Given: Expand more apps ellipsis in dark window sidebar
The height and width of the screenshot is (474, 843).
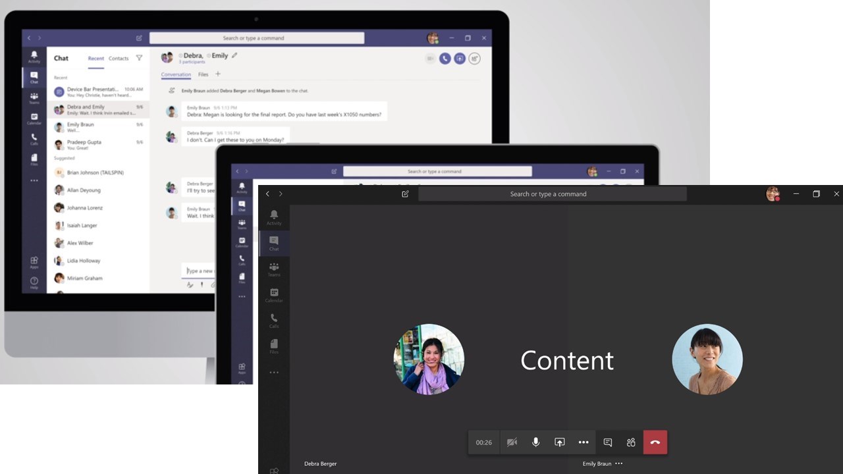Looking at the screenshot, I should (274, 373).
